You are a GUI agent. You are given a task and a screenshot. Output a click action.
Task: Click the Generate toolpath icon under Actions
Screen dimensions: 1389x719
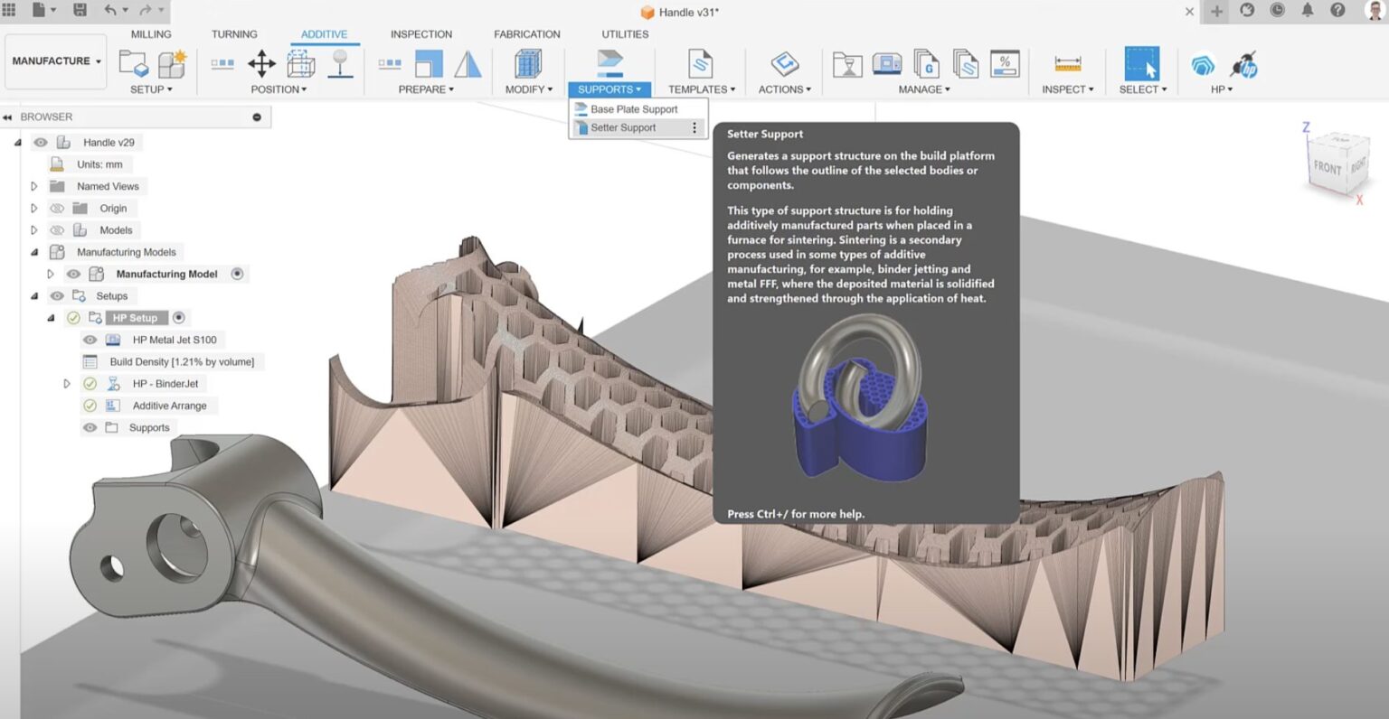(783, 63)
